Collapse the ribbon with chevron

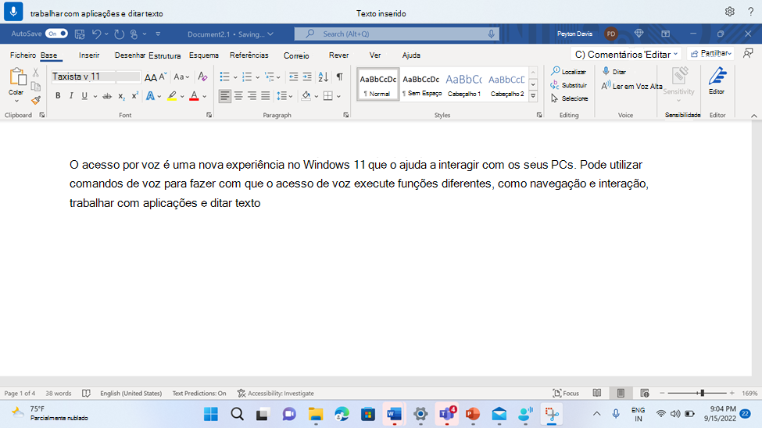point(753,116)
